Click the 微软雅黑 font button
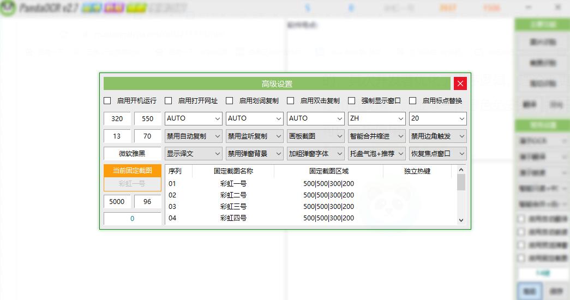 point(133,153)
